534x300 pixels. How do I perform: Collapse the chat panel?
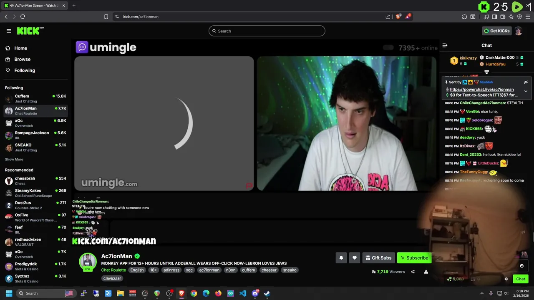tap(445, 45)
